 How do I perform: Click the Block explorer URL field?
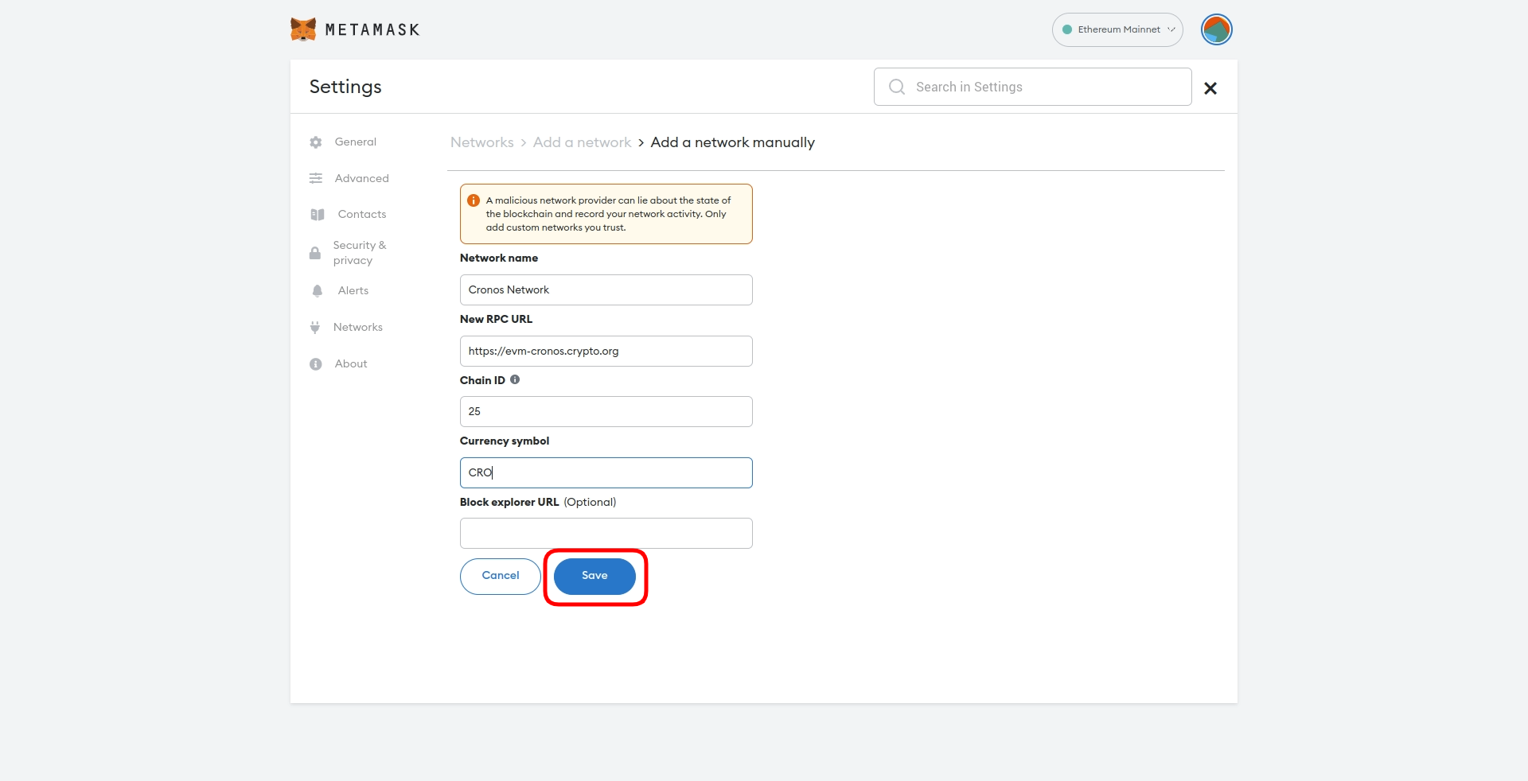pos(606,533)
